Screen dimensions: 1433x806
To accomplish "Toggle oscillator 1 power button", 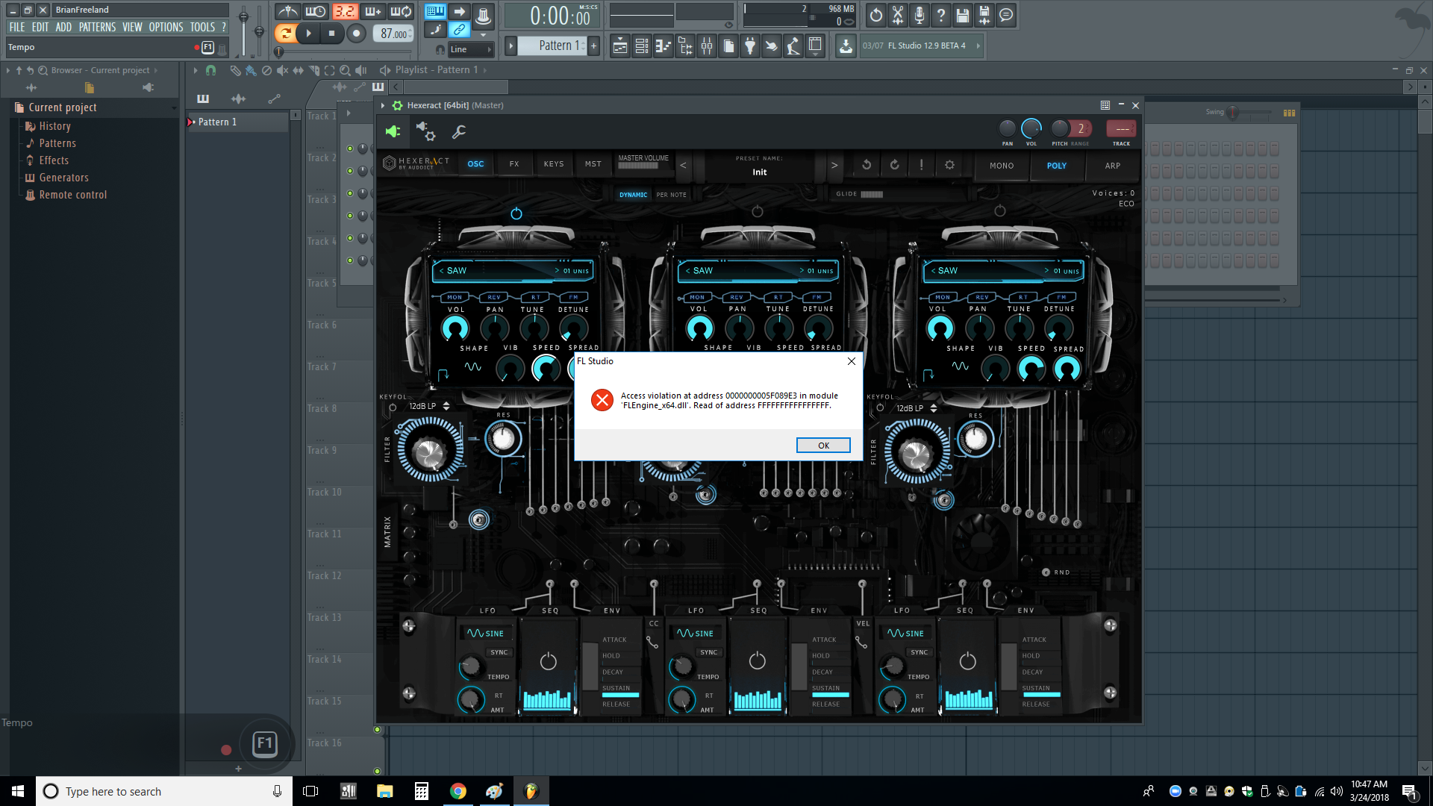I will pos(516,214).
